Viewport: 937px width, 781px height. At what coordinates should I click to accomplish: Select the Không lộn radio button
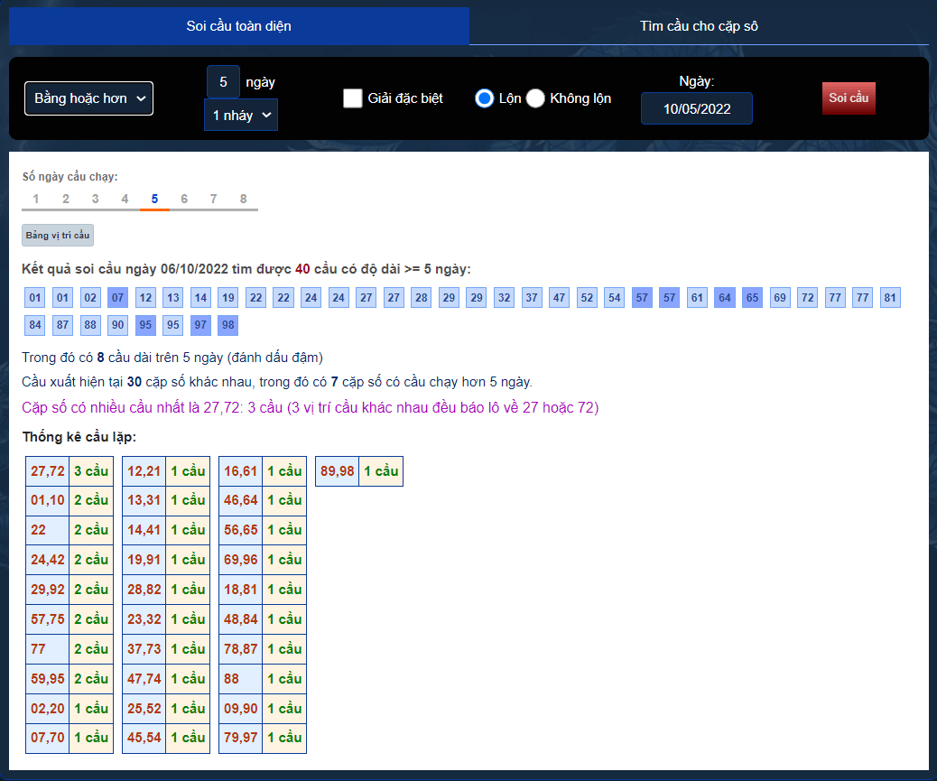(x=535, y=98)
